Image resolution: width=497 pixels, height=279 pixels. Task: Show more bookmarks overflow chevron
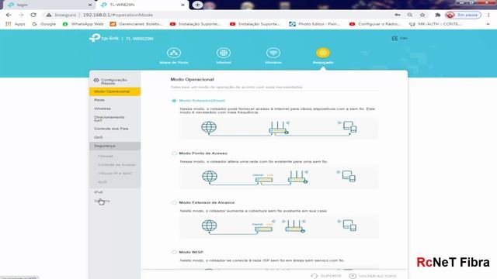(x=488, y=24)
